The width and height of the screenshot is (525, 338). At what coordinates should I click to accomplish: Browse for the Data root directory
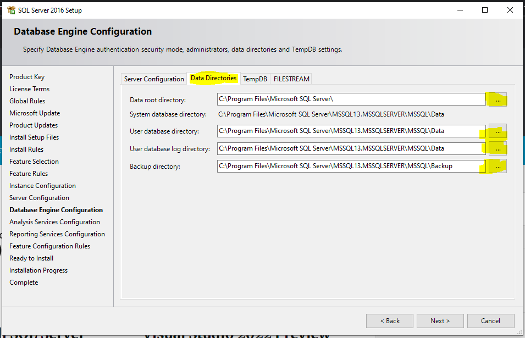point(498,99)
